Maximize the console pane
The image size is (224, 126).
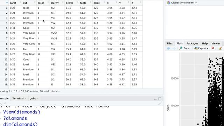[160, 99]
